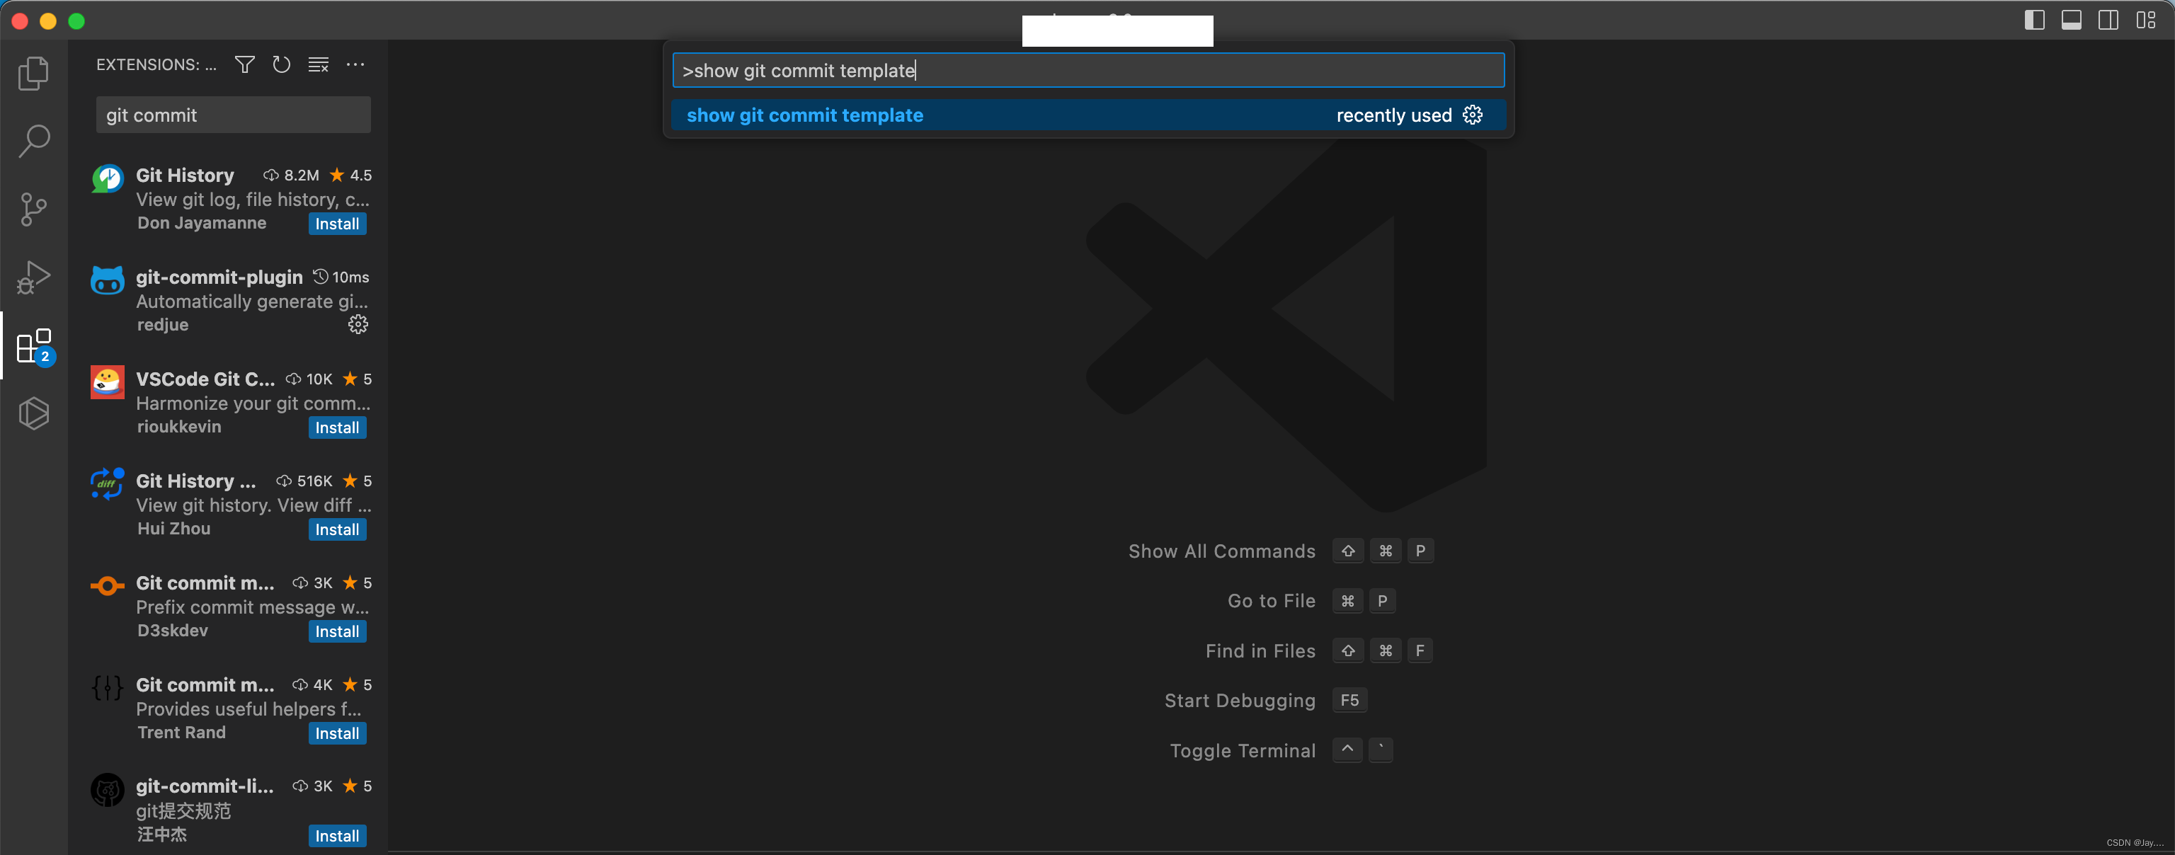The image size is (2175, 855).
Task: Install the Git History extension
Action: pos(337,224)
